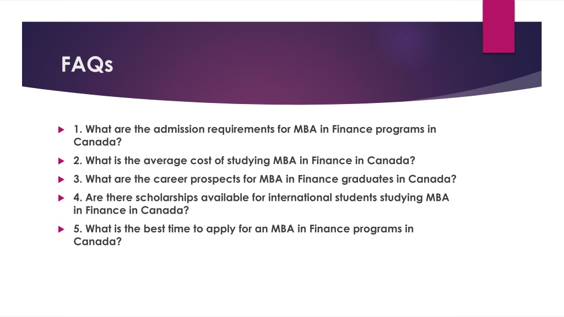Select the arrow bullet next to question 3

pyautogui.click(x=61, y=179)
